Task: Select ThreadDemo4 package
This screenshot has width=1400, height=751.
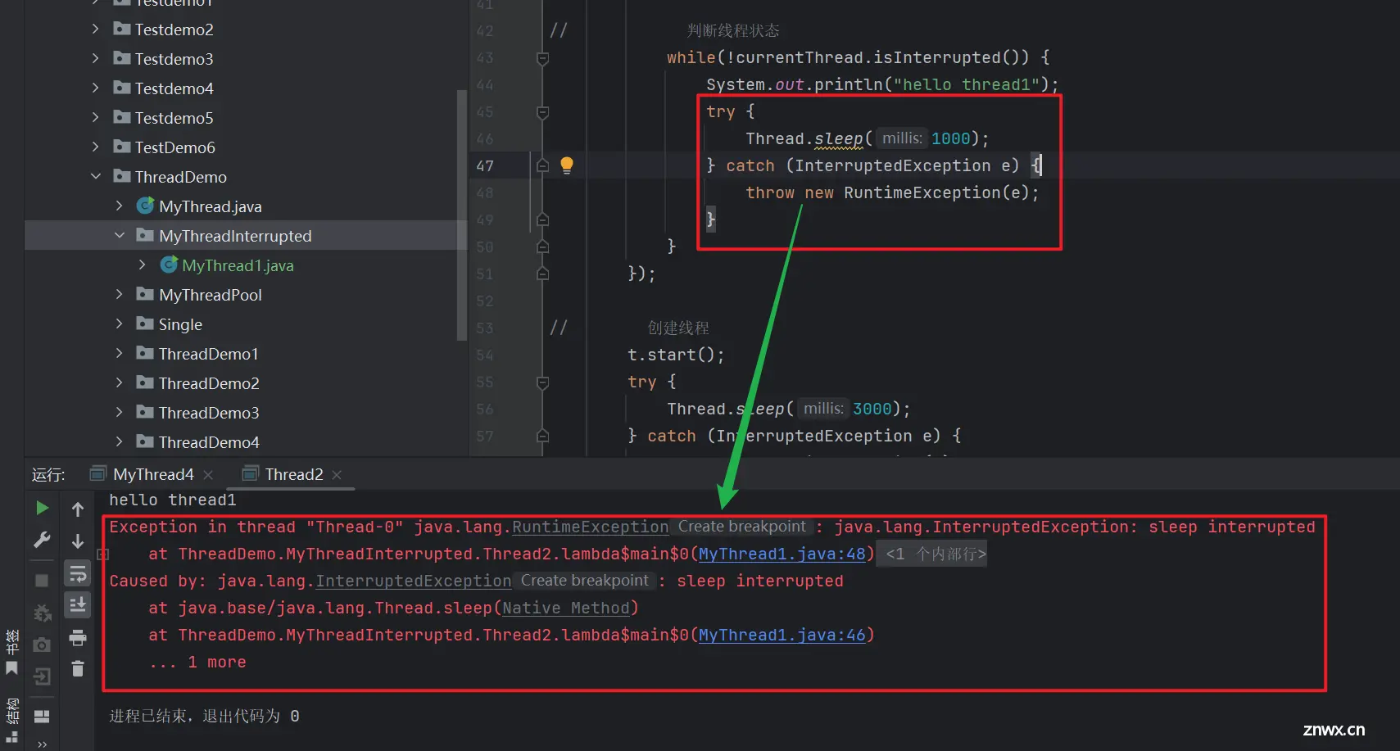Action: [x=209, y=442]
